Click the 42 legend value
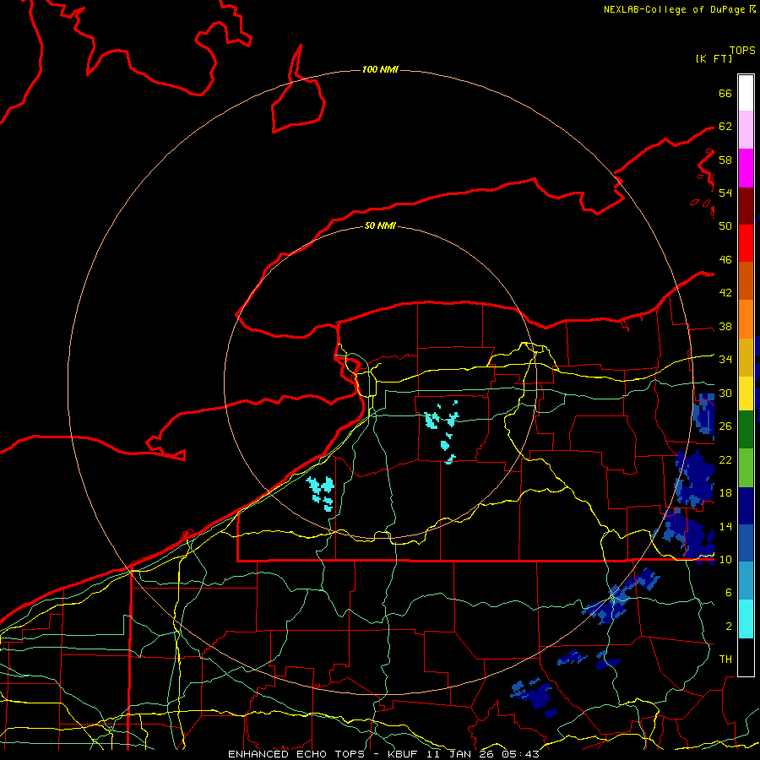 pos(725,293)
